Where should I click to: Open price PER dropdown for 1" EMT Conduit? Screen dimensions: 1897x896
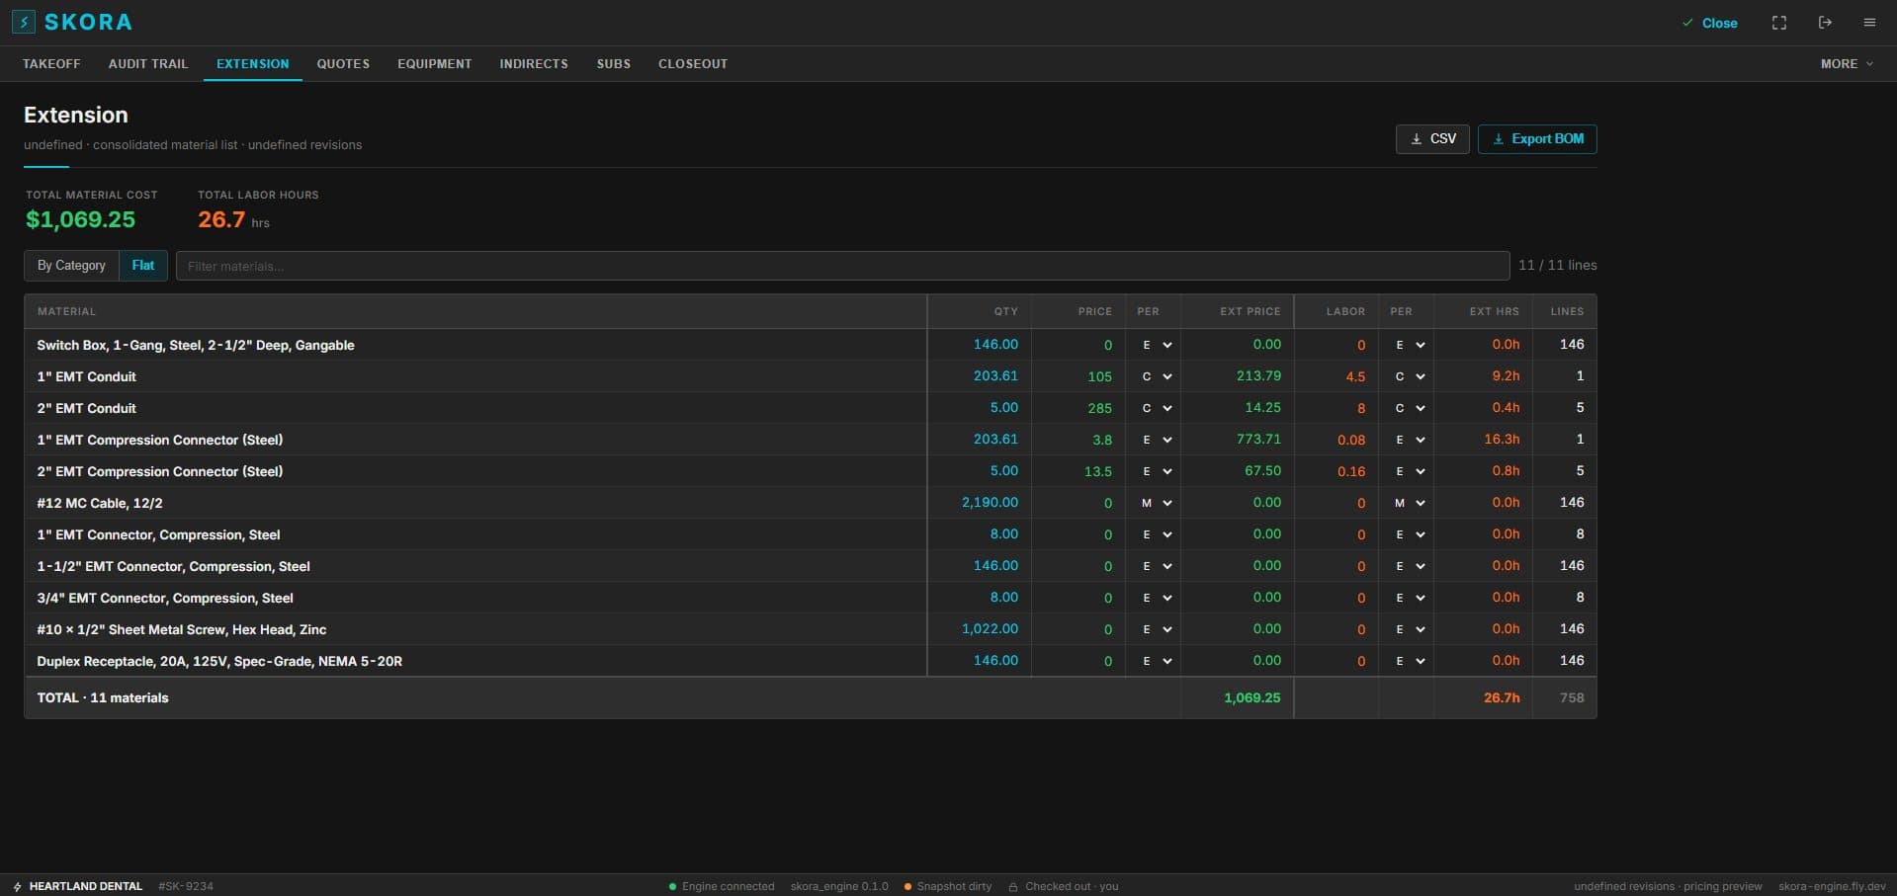[1157, 376]
